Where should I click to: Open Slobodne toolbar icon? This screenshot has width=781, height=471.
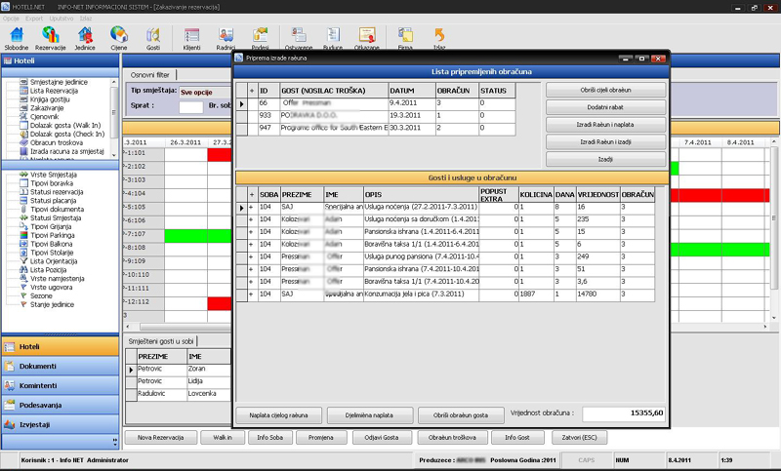point(17,38)
